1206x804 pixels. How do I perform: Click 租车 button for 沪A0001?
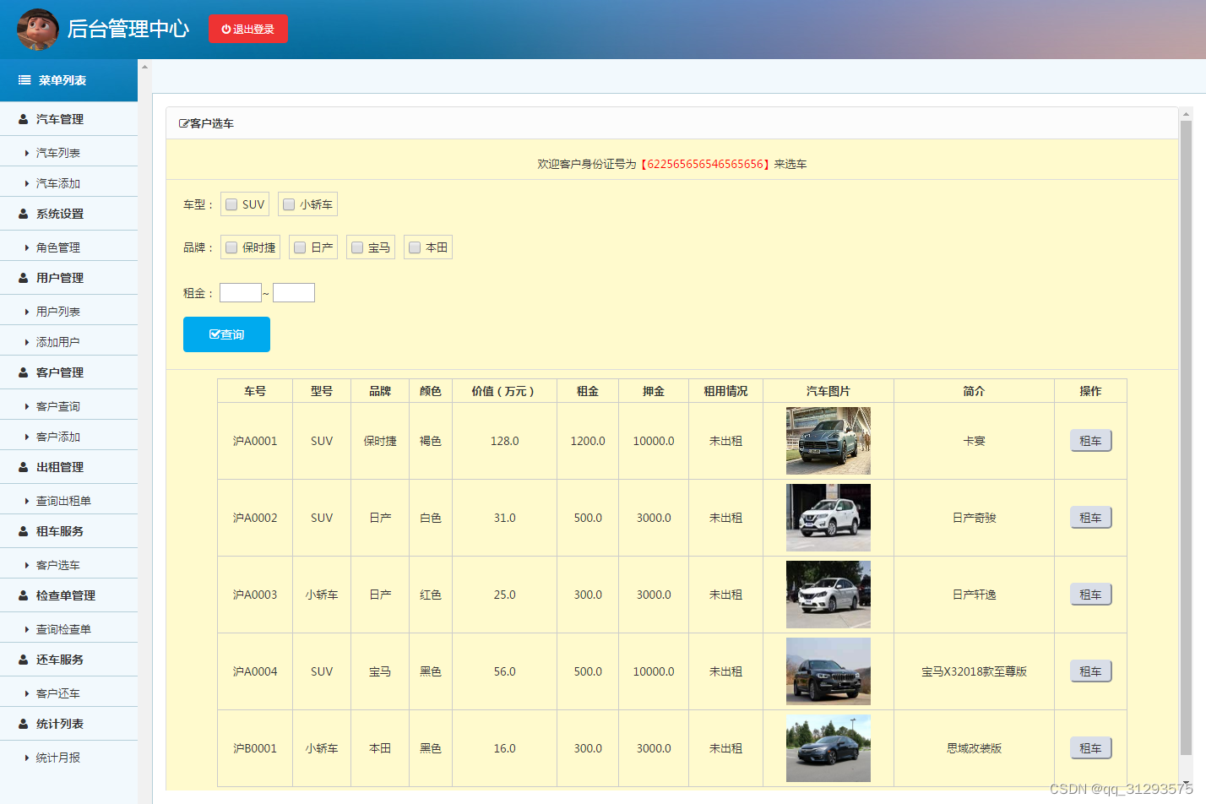pyautogui.click(x=1090, y=441)
